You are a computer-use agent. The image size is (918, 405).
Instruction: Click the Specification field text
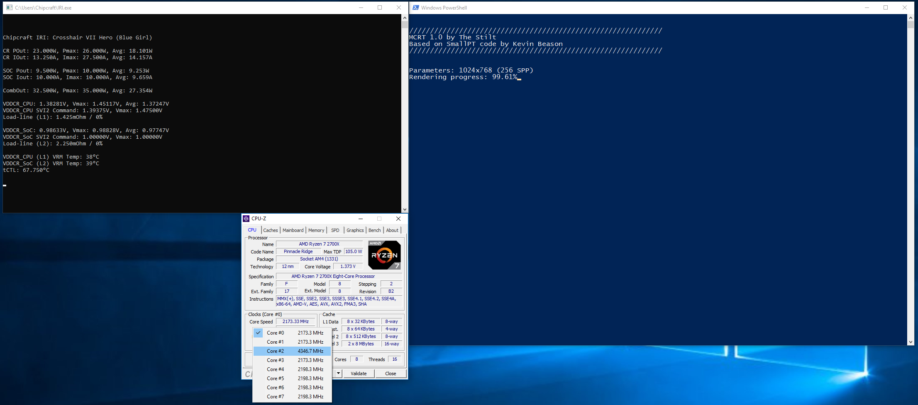[339, 277]
